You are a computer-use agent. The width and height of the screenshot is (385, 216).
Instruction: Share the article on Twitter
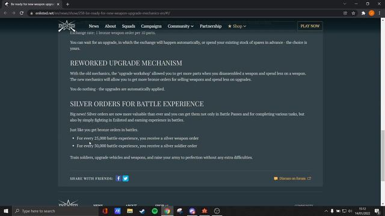126,178
